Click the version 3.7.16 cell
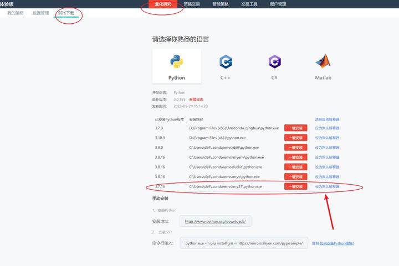Image resolution: width=399 pixels, height=266 pixels. pyautogui.click(x=160, y=186)
